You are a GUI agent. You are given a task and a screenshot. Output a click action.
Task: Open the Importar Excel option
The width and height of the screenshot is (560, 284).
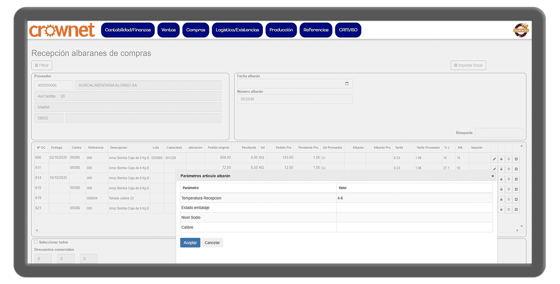pyautogui.click(x=468, y=66)
